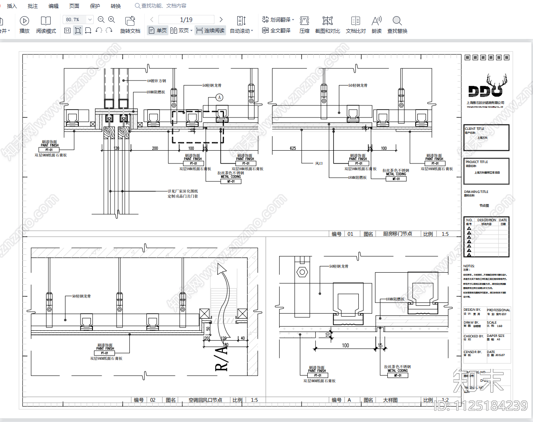Switch to the 页面 (Page) tab

(x=74, y=6)
